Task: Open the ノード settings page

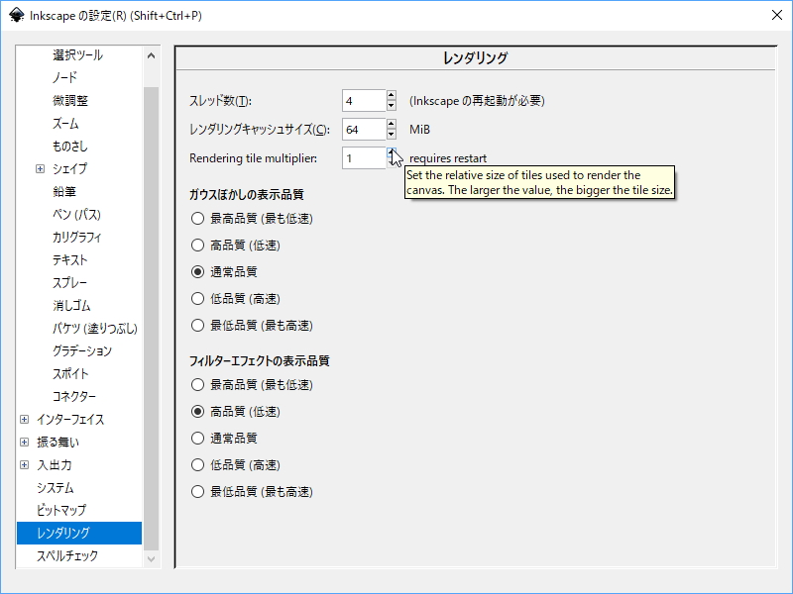Action: tap(64, 78)
